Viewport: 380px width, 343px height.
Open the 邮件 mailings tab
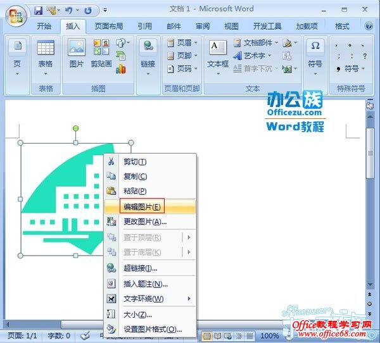point(174,26)
